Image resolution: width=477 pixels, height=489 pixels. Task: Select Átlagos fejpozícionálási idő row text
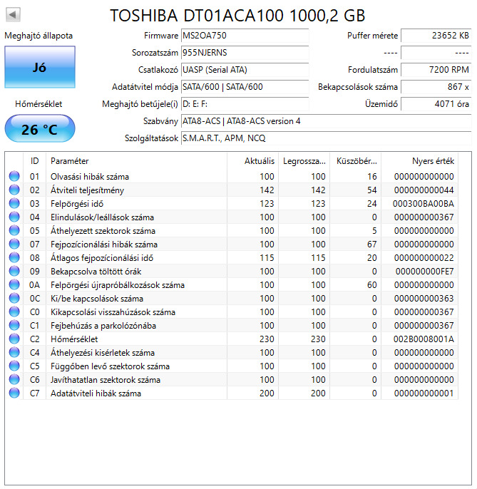(x=102, y=258)
